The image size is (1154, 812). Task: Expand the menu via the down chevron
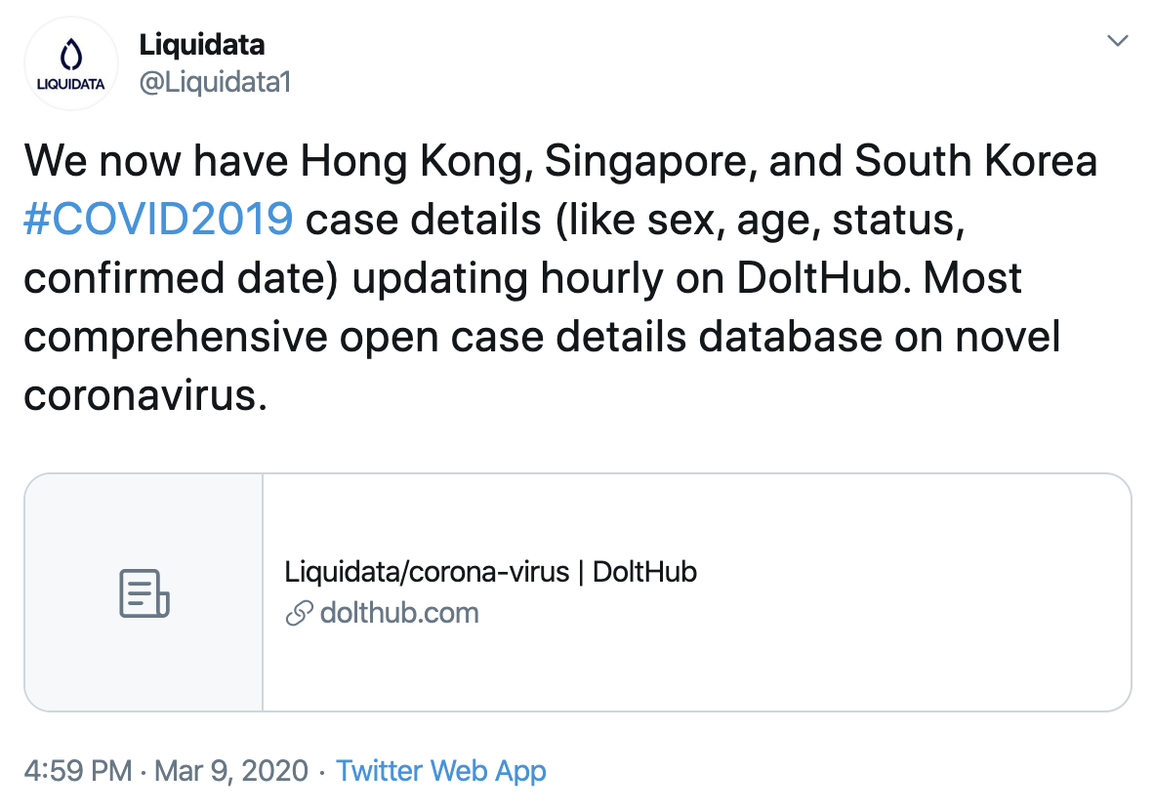coord(1117,41)
